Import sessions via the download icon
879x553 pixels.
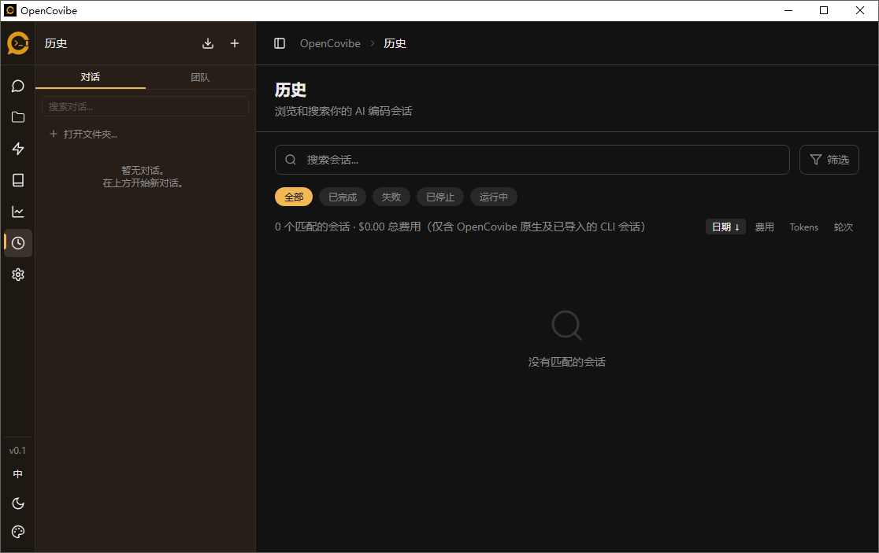pyautogui.click(x=208, y=43)
